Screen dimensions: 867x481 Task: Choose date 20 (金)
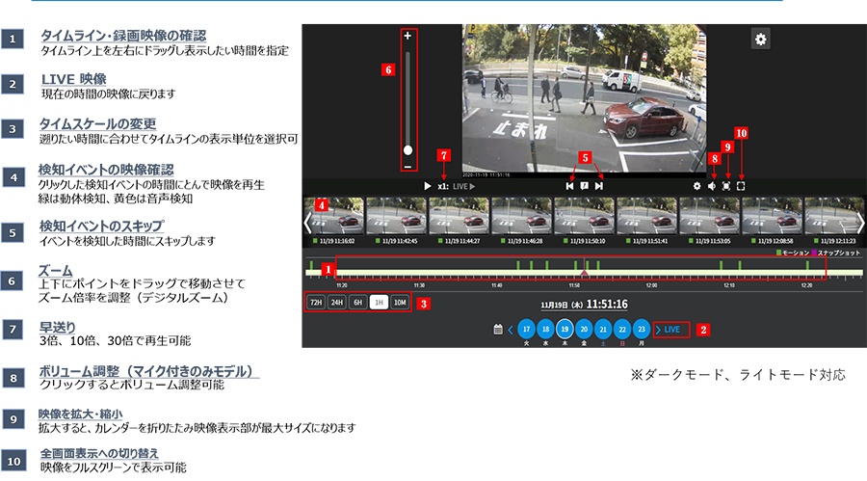[x=584, y=329]
